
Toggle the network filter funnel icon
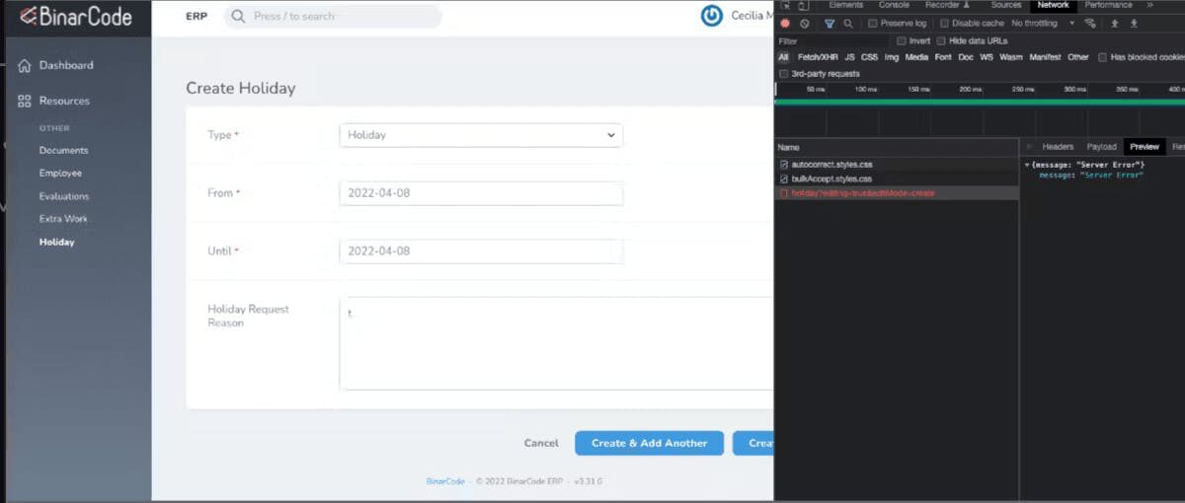(829, 23)
